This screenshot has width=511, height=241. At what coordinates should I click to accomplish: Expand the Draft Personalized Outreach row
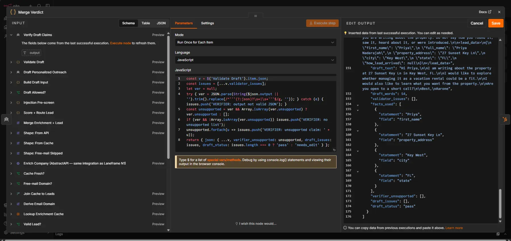pos(11,72)
